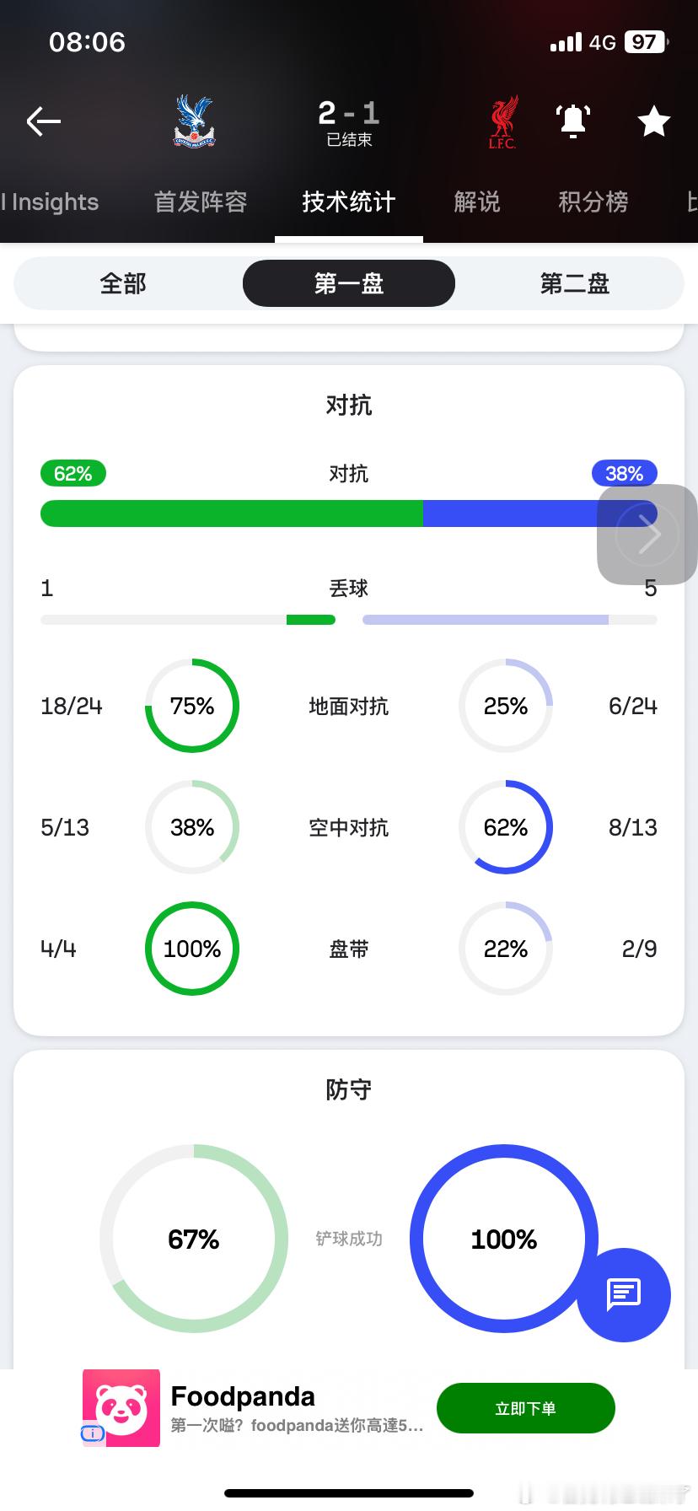The image size is (698, 1511).
Task: Select the 第二盘 period filter
Action: pos(575,284)
